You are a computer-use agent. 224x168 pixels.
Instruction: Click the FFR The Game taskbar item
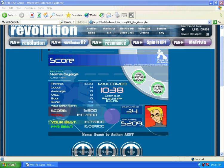click(x=41, y=165)
